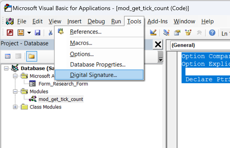Image resolution: width=230 pixels, height=148 pixels.
Task: Expand the Class Modules folder
Action: 15,107
